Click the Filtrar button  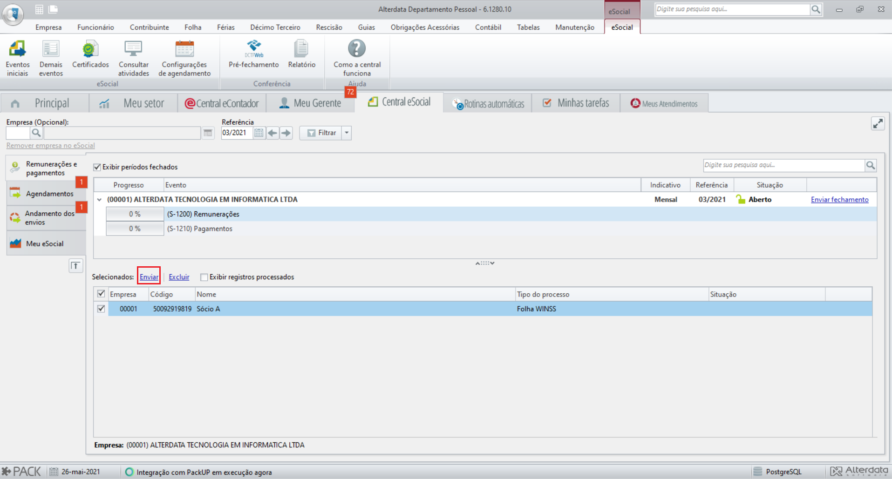click(x=321, y=133)
